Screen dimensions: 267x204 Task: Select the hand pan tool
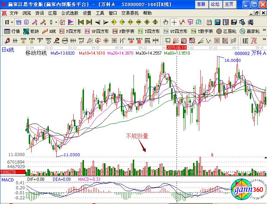coord(165,22)
